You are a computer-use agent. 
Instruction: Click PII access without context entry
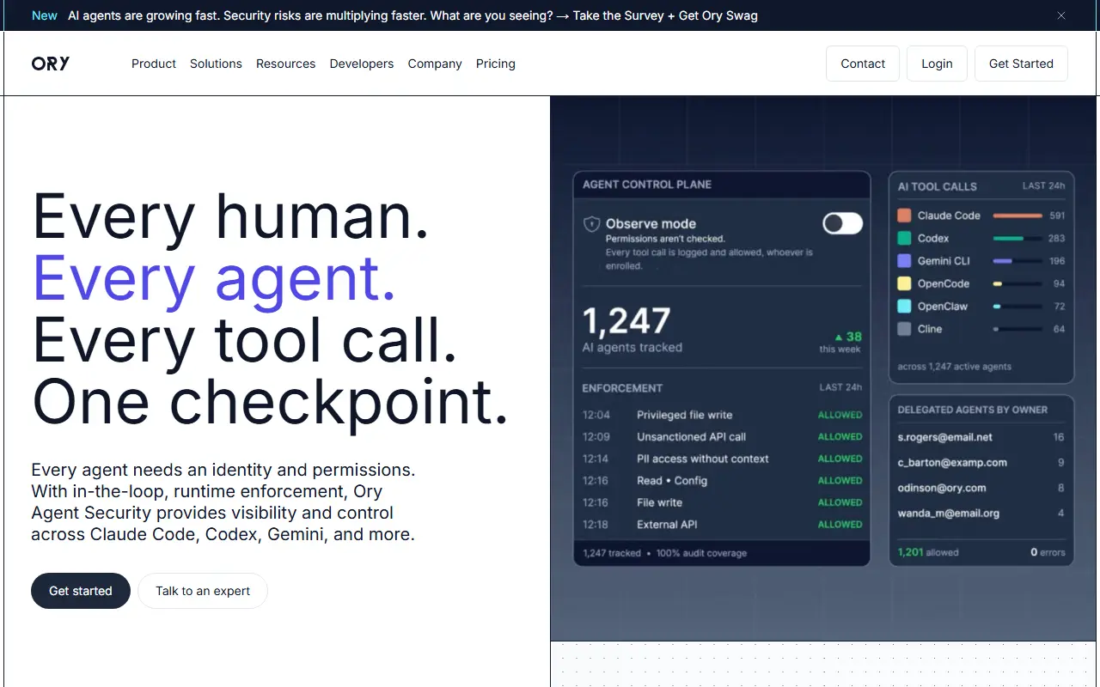pyautogui.click(x=702, y=459)
